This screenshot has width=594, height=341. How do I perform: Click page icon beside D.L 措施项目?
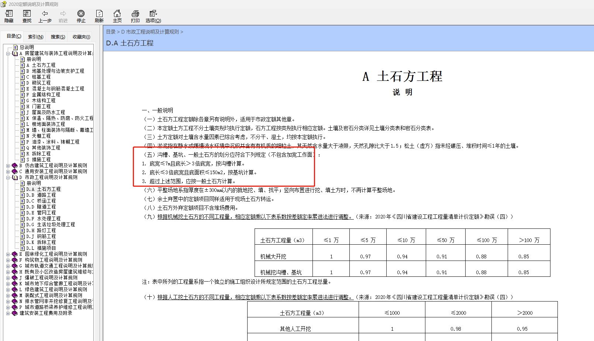coord(23,248)
